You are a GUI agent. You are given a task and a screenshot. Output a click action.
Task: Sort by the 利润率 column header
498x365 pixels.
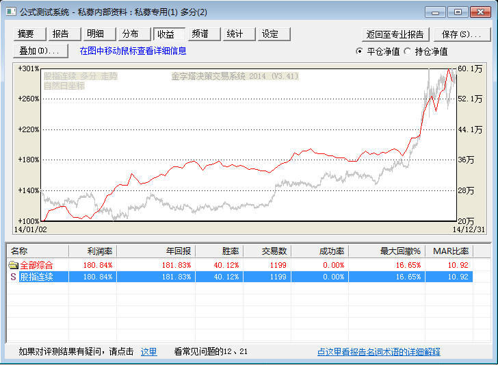(x=93, y=251)
